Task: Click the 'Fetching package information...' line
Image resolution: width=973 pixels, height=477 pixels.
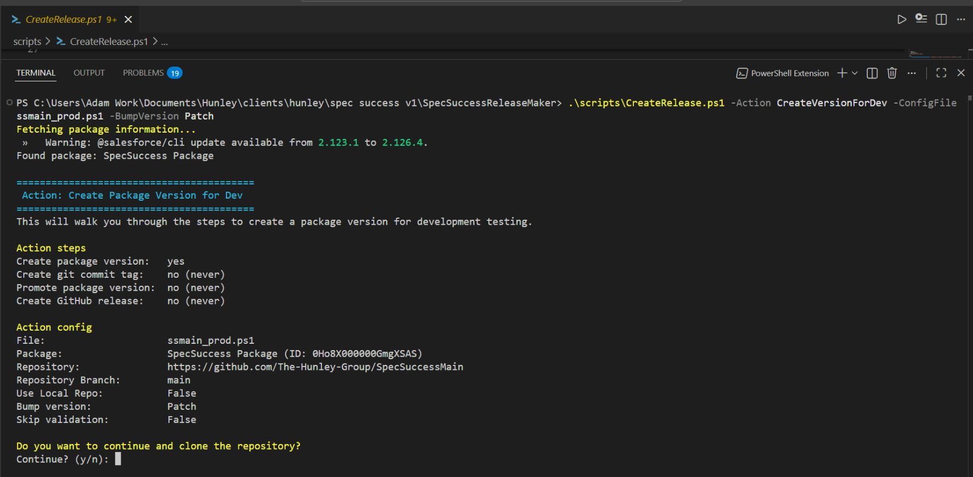Action: [106, 129]
